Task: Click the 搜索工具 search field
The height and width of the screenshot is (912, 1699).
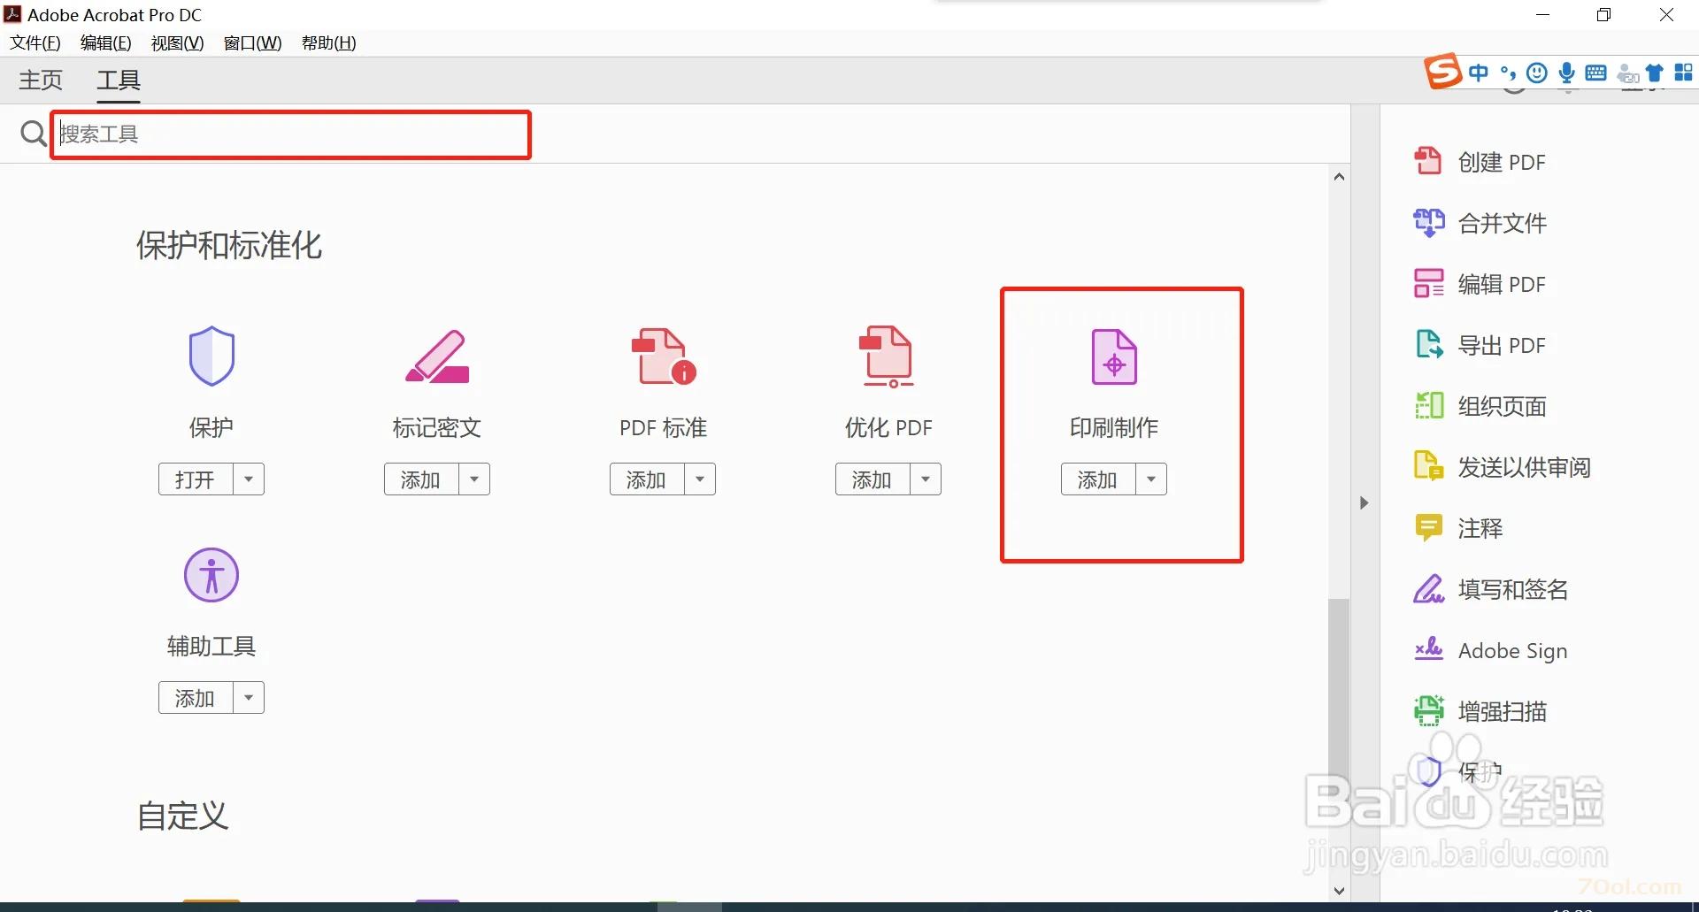Action: pyautogui.click(x=291, y=134)
